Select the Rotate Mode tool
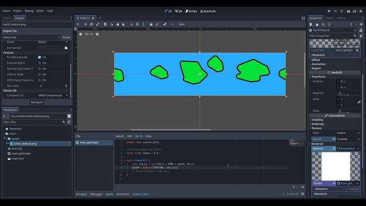Screen dimensions: 366x206 (91, 24)
